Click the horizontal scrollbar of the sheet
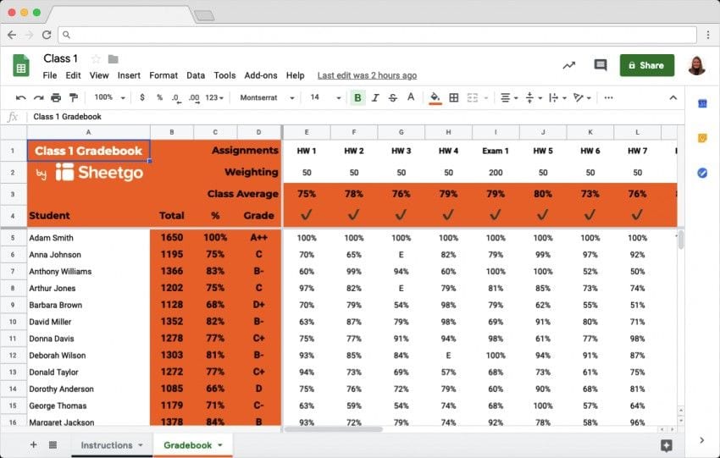This screenshot has height=458, width=720. pos(334,429)
